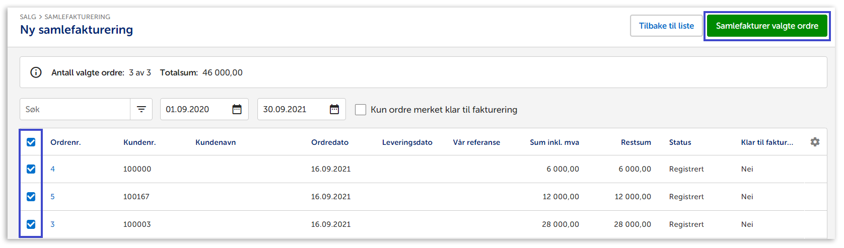Click the info icon beside Antall valgte ordre
Viewport: 844px width, 248px height.
point(36,72)
